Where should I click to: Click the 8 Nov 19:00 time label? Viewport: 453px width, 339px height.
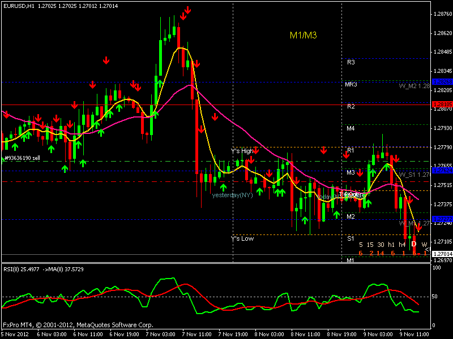pos(342,334)
